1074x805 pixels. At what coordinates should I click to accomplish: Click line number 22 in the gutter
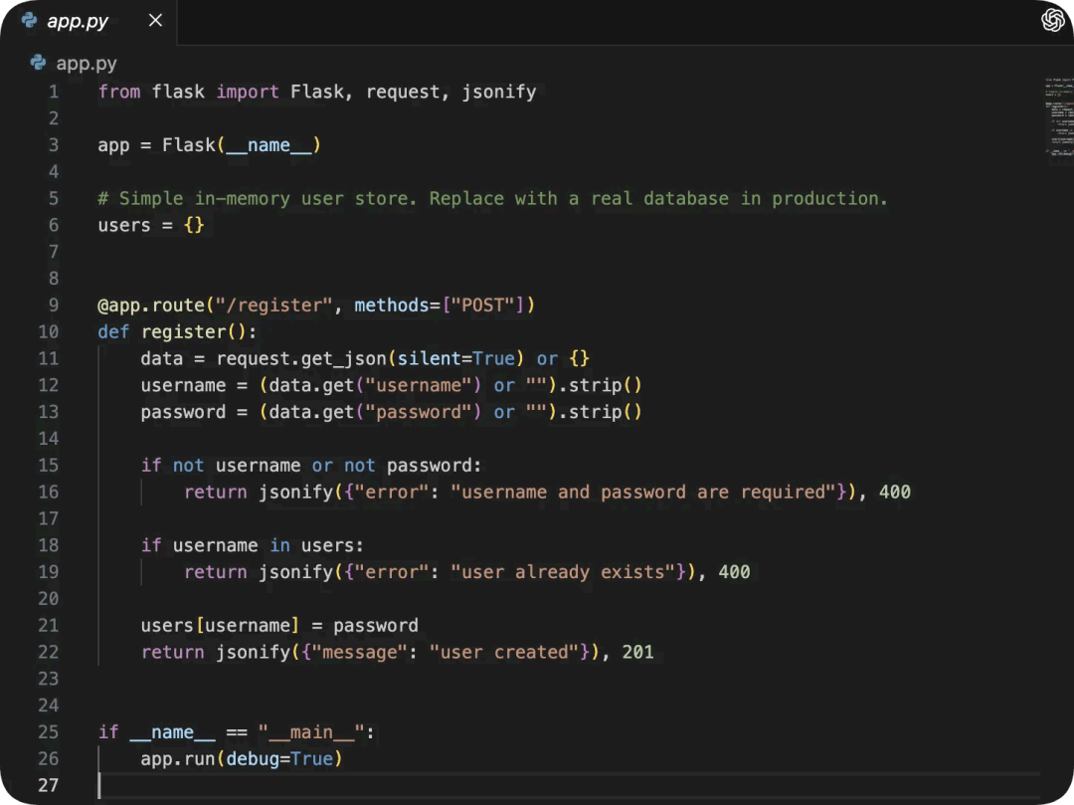pos(48,652)
